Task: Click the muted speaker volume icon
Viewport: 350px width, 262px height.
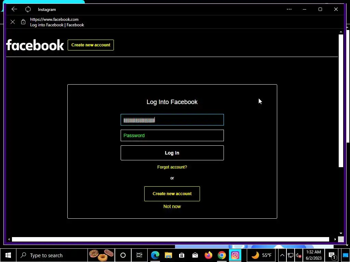Action: click(298, 256)
